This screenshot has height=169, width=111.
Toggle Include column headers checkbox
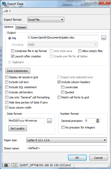[59, 82]
